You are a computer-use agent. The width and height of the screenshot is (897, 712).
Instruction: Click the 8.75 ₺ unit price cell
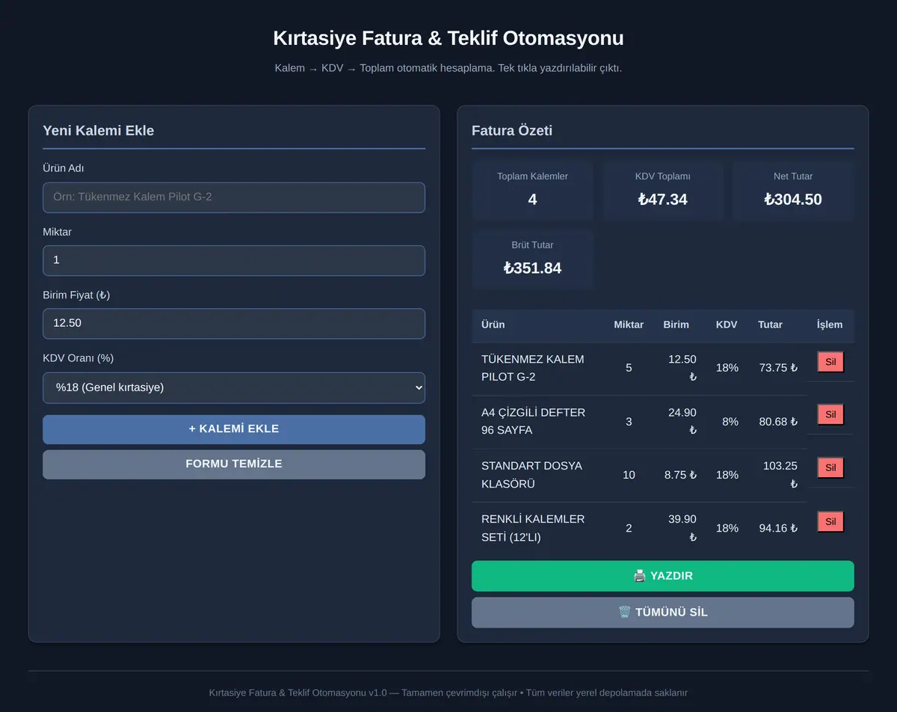pos(680,475)
